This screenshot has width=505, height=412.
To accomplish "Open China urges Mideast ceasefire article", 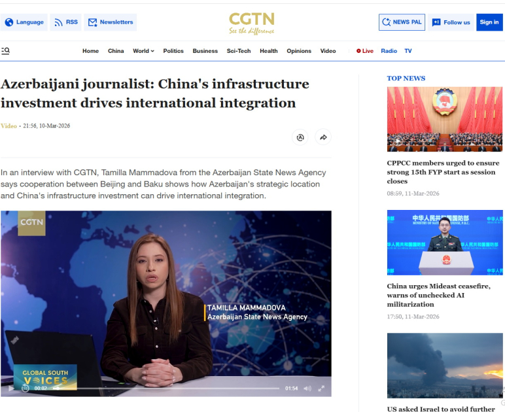I will 438,295.
